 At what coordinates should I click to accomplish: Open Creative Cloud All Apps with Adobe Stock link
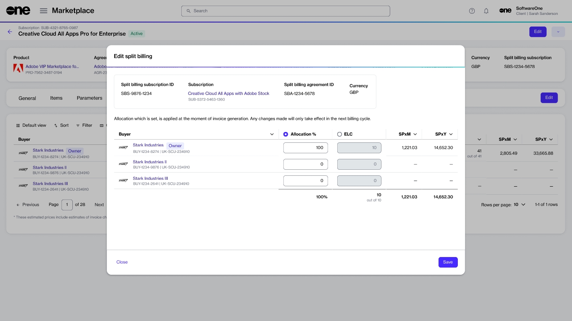click(228, 93)
